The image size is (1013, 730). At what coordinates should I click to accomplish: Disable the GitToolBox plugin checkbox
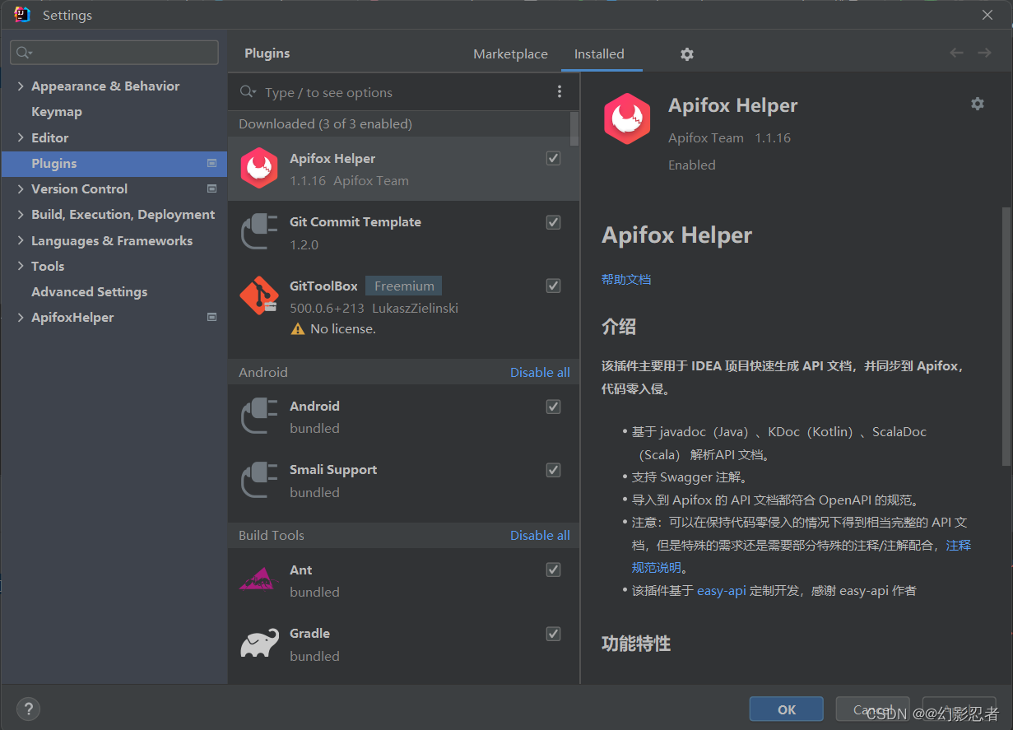coord(554,286)
